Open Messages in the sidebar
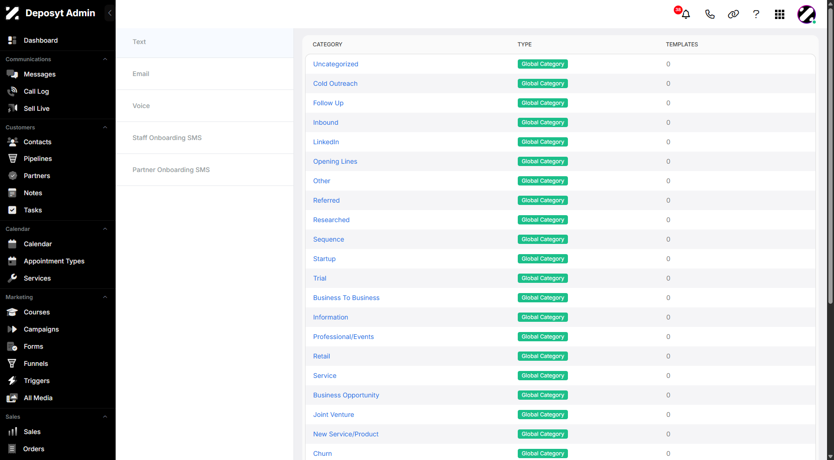834x460 pixels. click(39, 74)
